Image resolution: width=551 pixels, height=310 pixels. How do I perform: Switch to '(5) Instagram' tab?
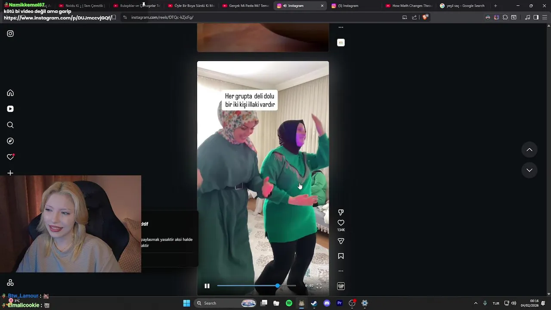point(355,6)
